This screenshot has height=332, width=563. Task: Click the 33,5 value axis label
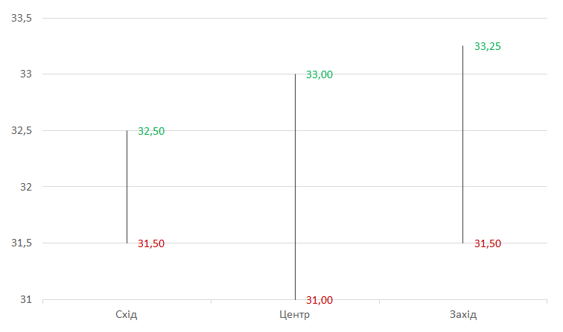pos(22,18)
